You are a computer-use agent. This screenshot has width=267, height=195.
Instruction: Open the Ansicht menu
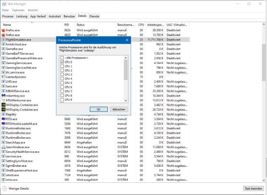33,10
